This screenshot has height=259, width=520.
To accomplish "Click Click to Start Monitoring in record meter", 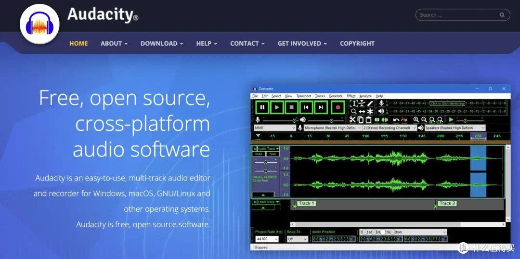I will tap(447, 104).
